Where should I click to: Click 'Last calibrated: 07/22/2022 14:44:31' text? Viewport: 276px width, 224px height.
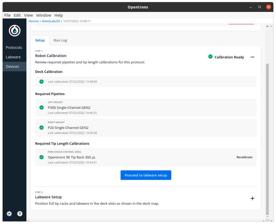pyautogui.click(x=72, y=162)
